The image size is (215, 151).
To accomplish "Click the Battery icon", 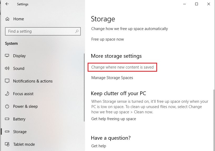I will tap(7, 119).
